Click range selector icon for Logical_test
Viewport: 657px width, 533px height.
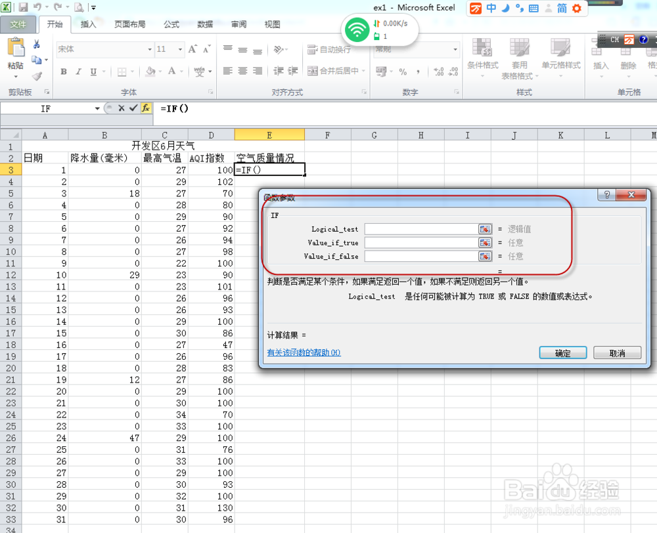click(x=486, y=229)
